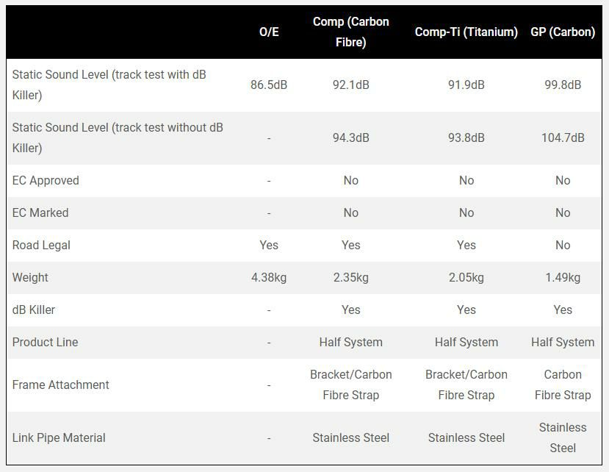The width and height of the screenshot is (609, 472).
Task: Select the Product Line row label
Action: point(45,343)
